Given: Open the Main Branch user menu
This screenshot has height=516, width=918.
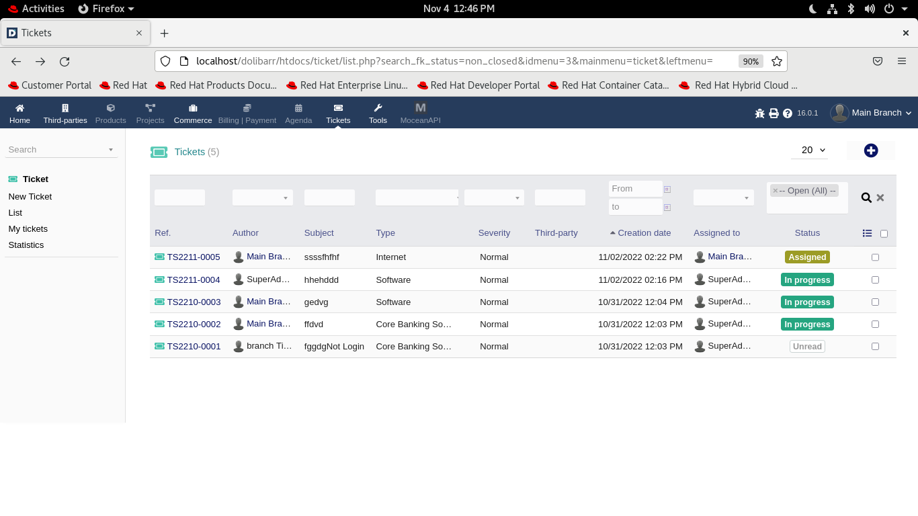Looking at the screenshot, I should click(871, 113).
